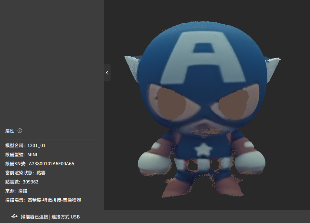Open the 屬性 info icon
This screenshot has height=223, width=310.
[20, 131]
